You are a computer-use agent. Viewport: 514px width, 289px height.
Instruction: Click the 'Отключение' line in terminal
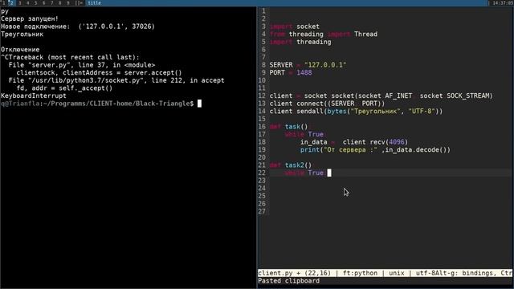coord(20,50)
